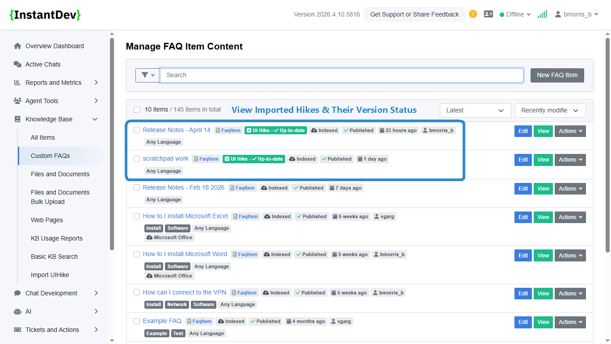Screen dimensions: 611x344
Task: Open Files and Documents in sidebar
Action: pyautogui.click(x=60, y=174)
